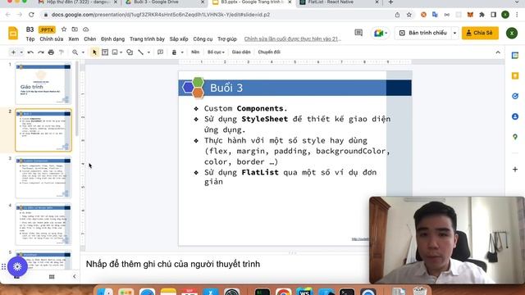Open Contacts in the side panel
Image resolution: width=525 pixels, height=295 pixels.
(515, 116)
